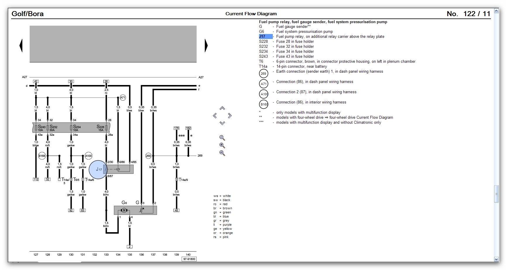
Task: Select the zoom selection magnifier tool
Action: click(222, 138)
